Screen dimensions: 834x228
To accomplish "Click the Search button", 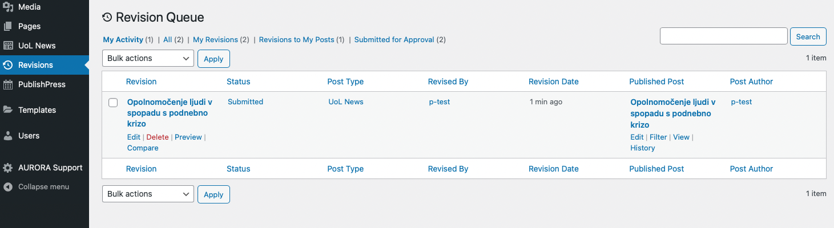I will [808, 36].
